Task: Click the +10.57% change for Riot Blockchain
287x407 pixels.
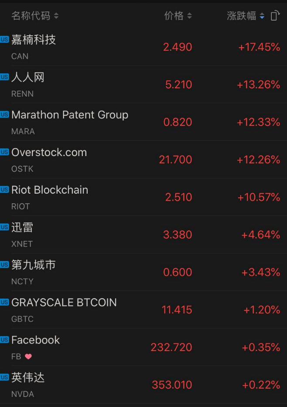Action: (259, 198)
